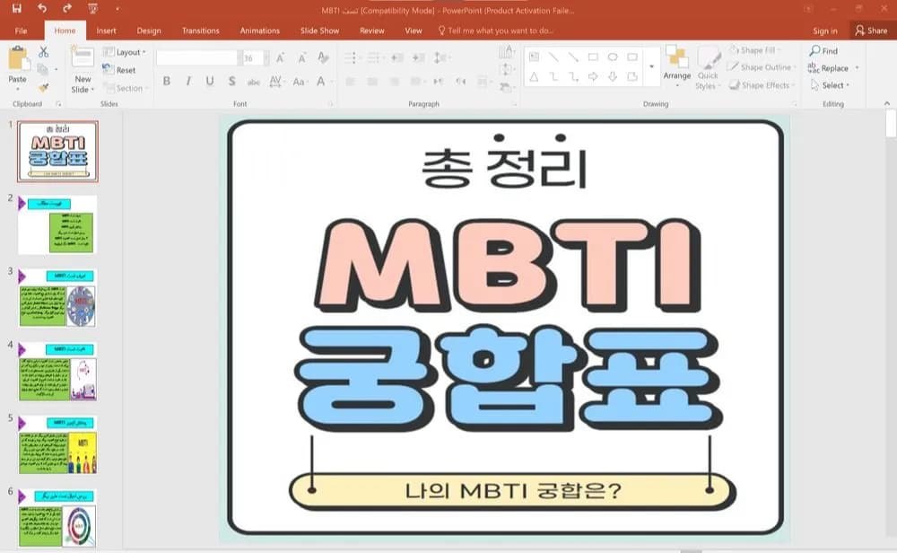
Task: Apply Strikethrough formatting
Action: tap(254, 82)
